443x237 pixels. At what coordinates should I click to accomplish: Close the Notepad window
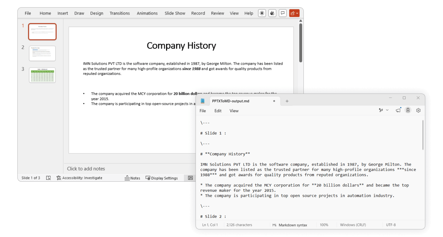418,98
